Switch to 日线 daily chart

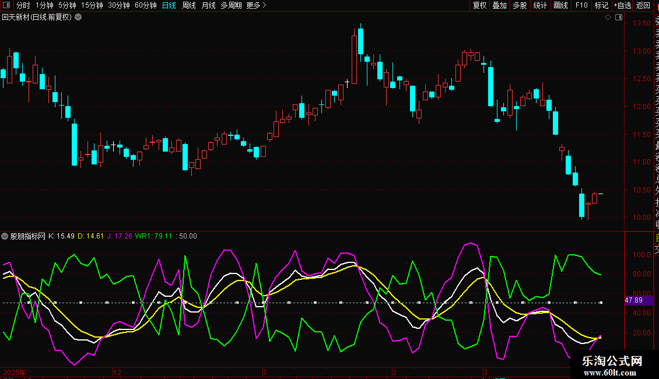(169, 5)
